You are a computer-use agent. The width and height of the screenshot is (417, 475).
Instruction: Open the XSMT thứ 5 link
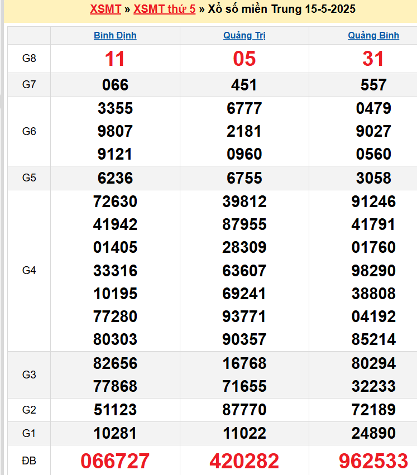point(165,9)
